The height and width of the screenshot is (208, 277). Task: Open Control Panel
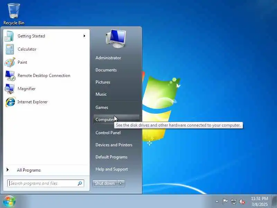108,133
